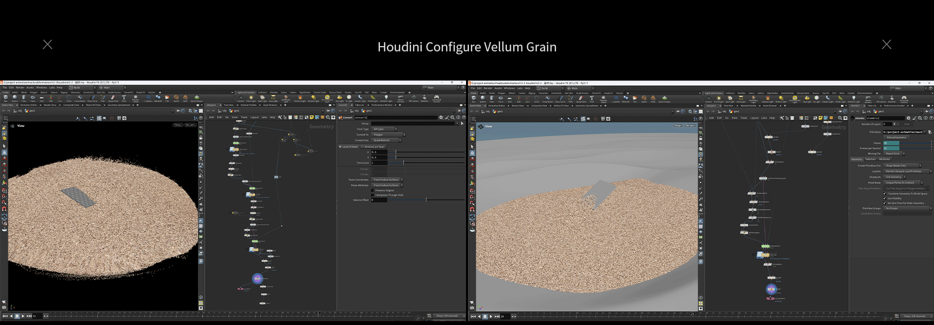Click the Clear button next to Number of Layers
934x325 pixels.
click(x=907, y=124)
